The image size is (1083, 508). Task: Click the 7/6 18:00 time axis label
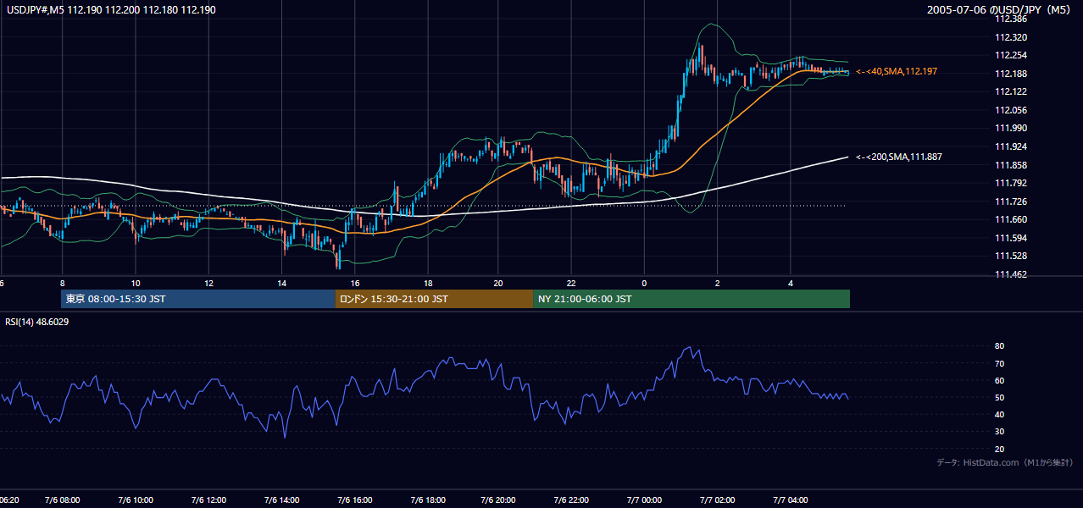pyautogui.click(x=429, y=500)
